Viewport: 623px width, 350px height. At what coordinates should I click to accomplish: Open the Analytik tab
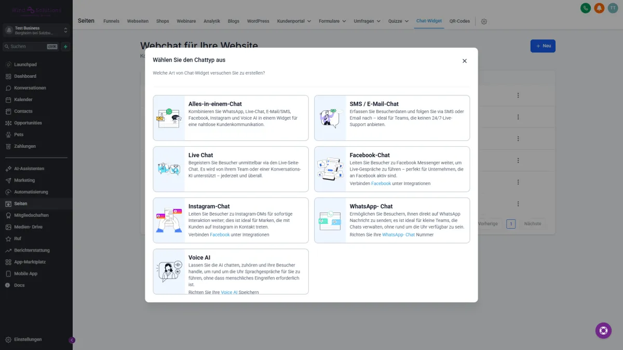point(212,21)
